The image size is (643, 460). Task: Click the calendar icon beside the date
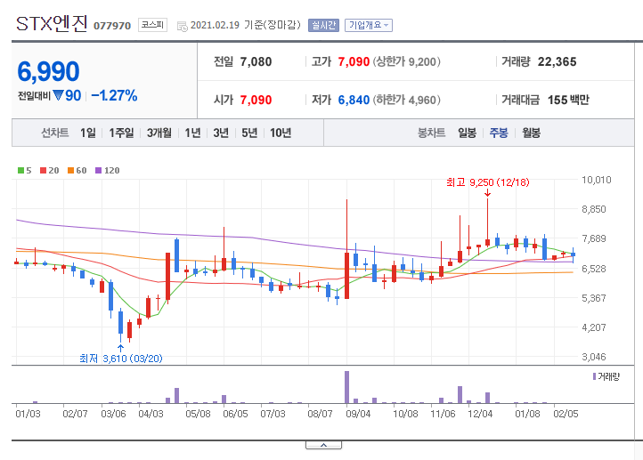pyautogui.click(x=182, y=27)
